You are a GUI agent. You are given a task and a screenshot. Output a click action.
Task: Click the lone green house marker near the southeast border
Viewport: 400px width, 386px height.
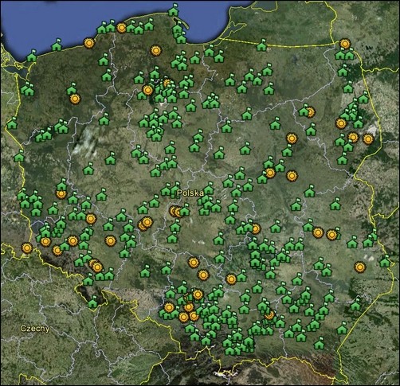(x=342, y=329)
